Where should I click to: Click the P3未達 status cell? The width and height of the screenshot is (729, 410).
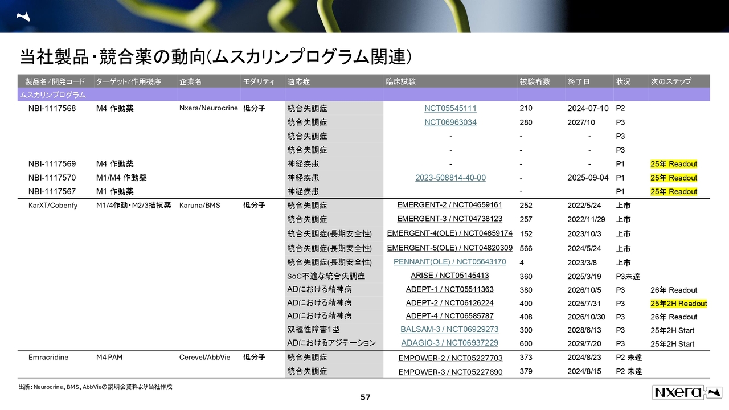(x=628, y=276)
